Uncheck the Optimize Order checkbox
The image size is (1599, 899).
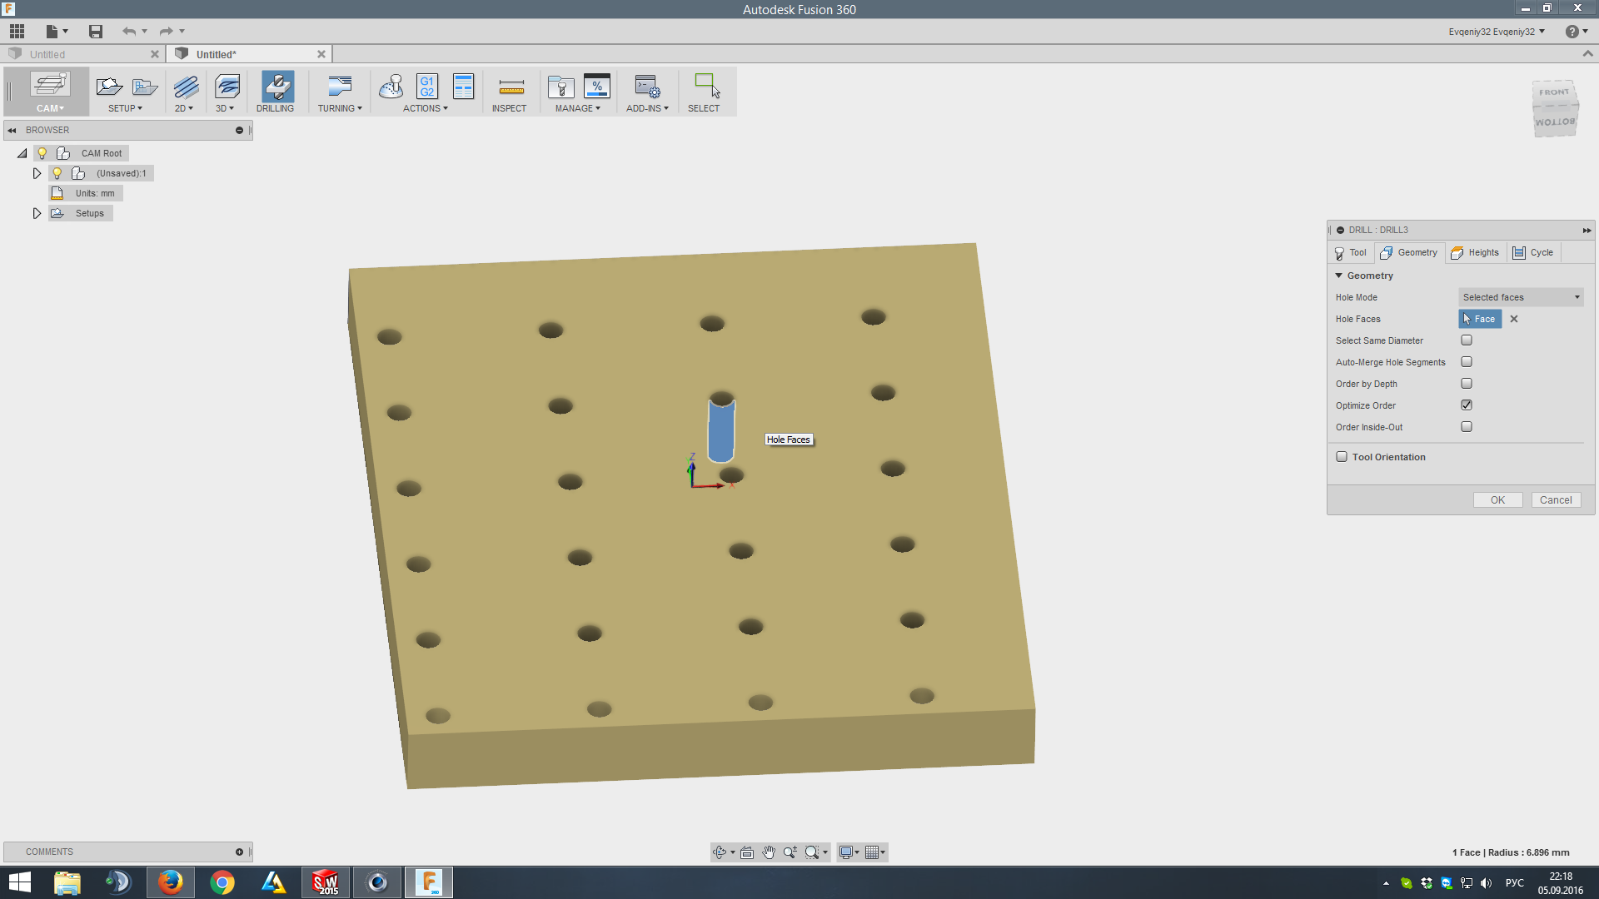coord(1467,405)
